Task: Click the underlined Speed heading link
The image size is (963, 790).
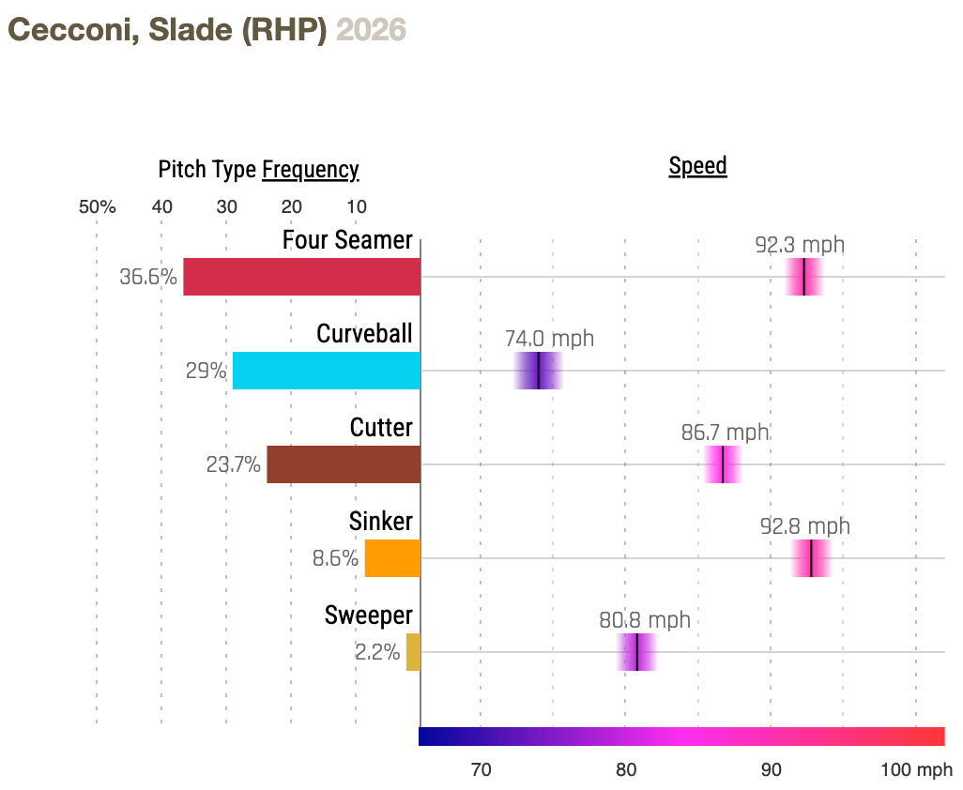Action: (697, 166)
